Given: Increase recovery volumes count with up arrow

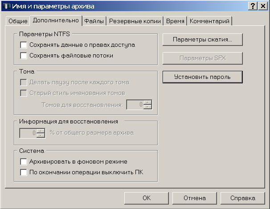Looking at the screenshot, I should point(147,102).
